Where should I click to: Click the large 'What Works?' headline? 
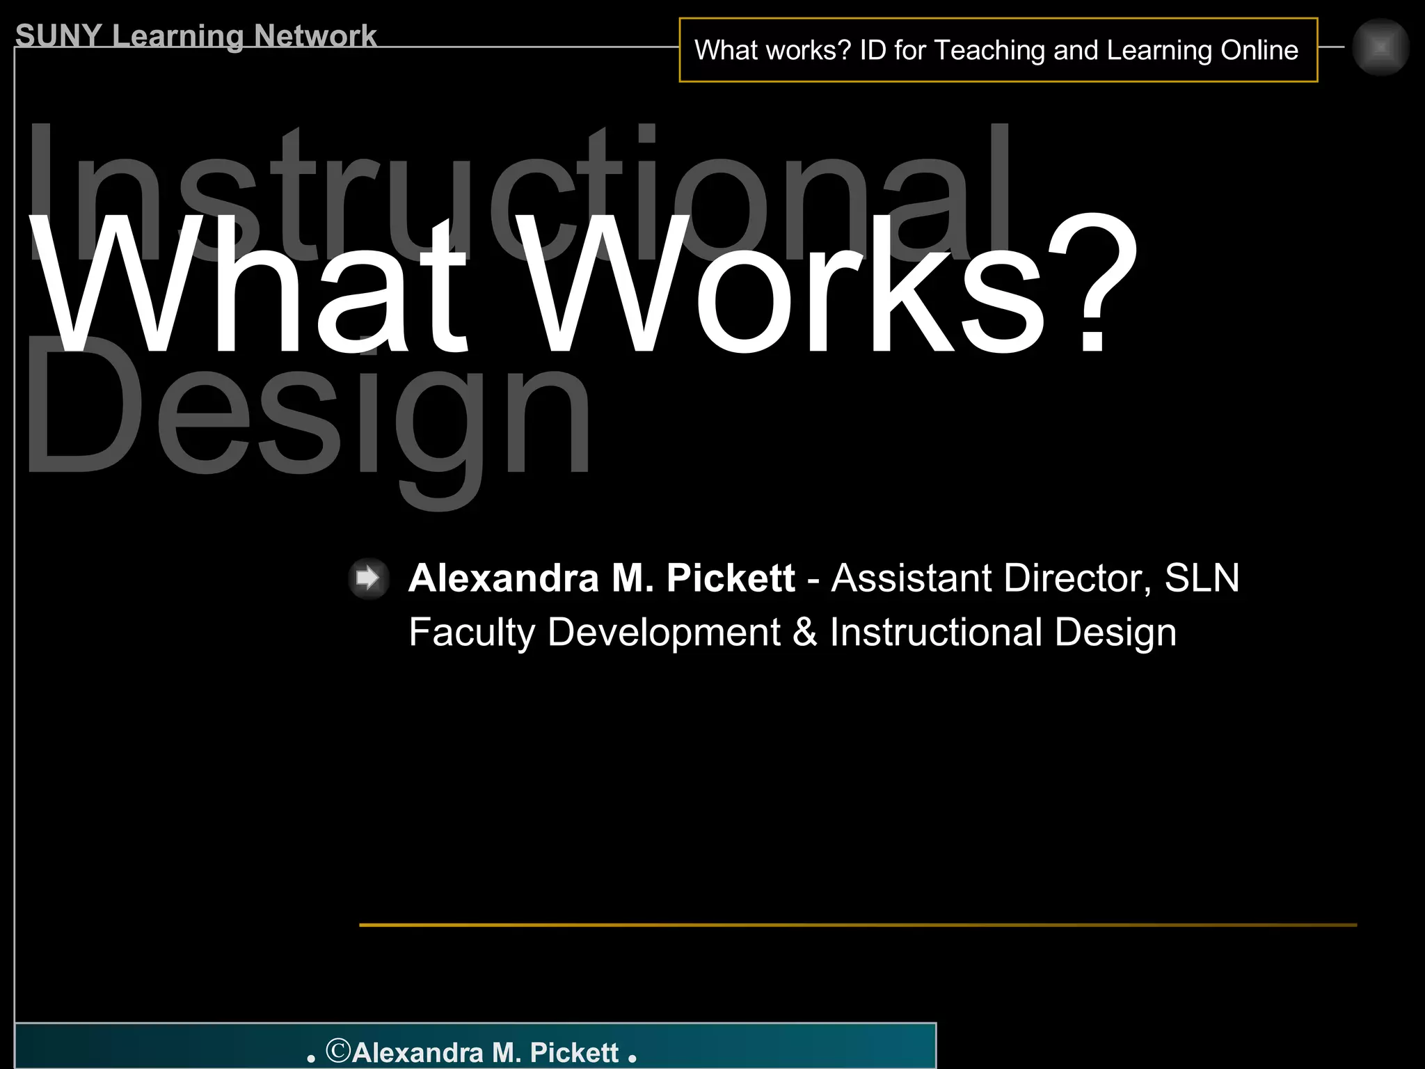coord(583,285)
